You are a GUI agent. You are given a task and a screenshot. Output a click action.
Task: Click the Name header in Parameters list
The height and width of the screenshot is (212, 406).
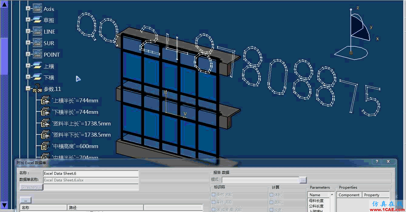pyautogui.click(x=319, y=195)
